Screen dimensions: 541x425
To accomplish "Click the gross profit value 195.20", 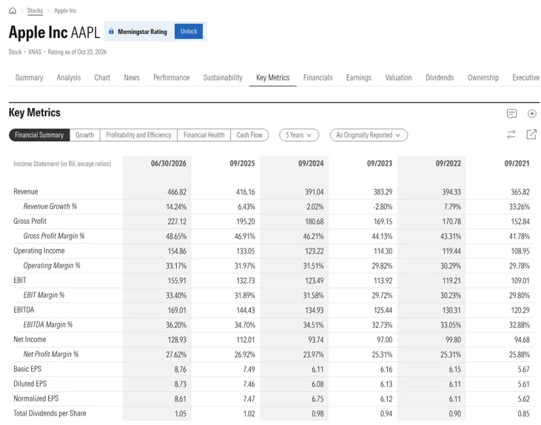I will 246,222.
